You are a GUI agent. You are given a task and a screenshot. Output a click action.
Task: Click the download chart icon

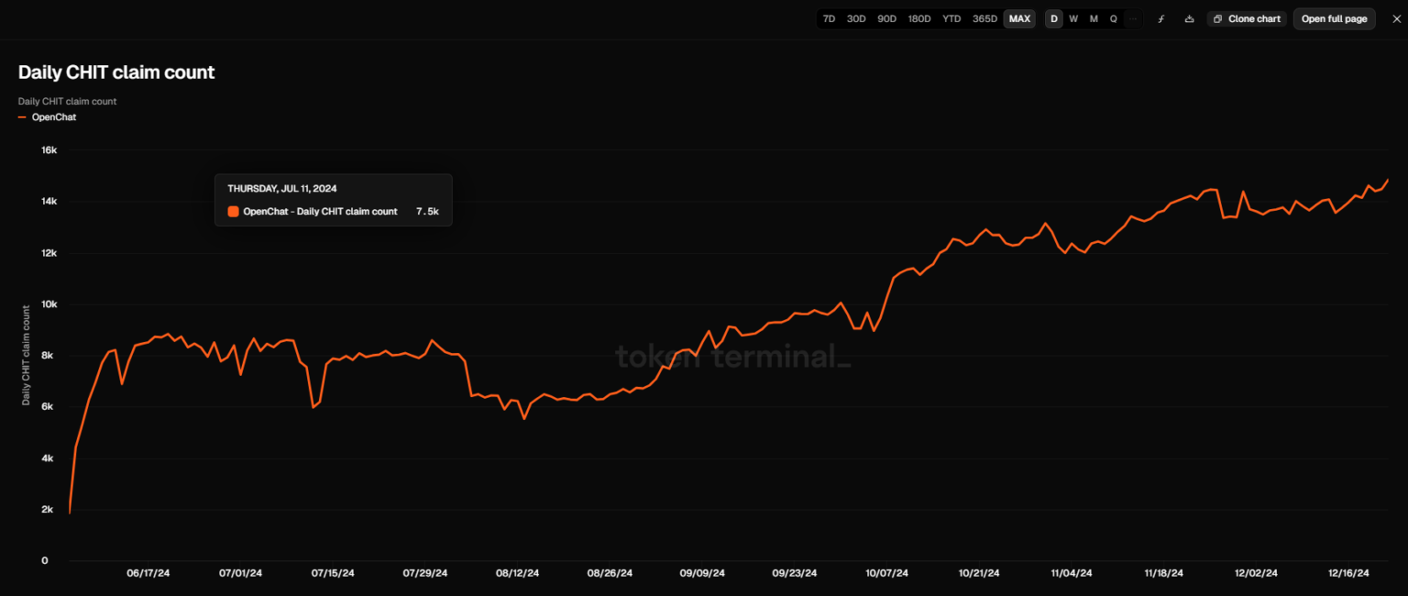(x=1189, y=18)
